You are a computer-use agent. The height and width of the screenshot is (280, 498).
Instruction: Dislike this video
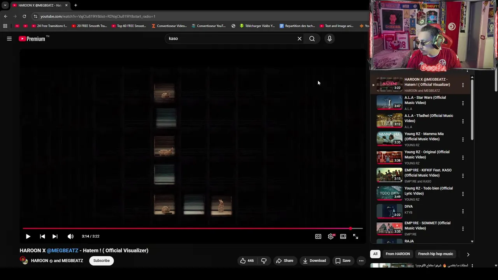pos(264,261)
